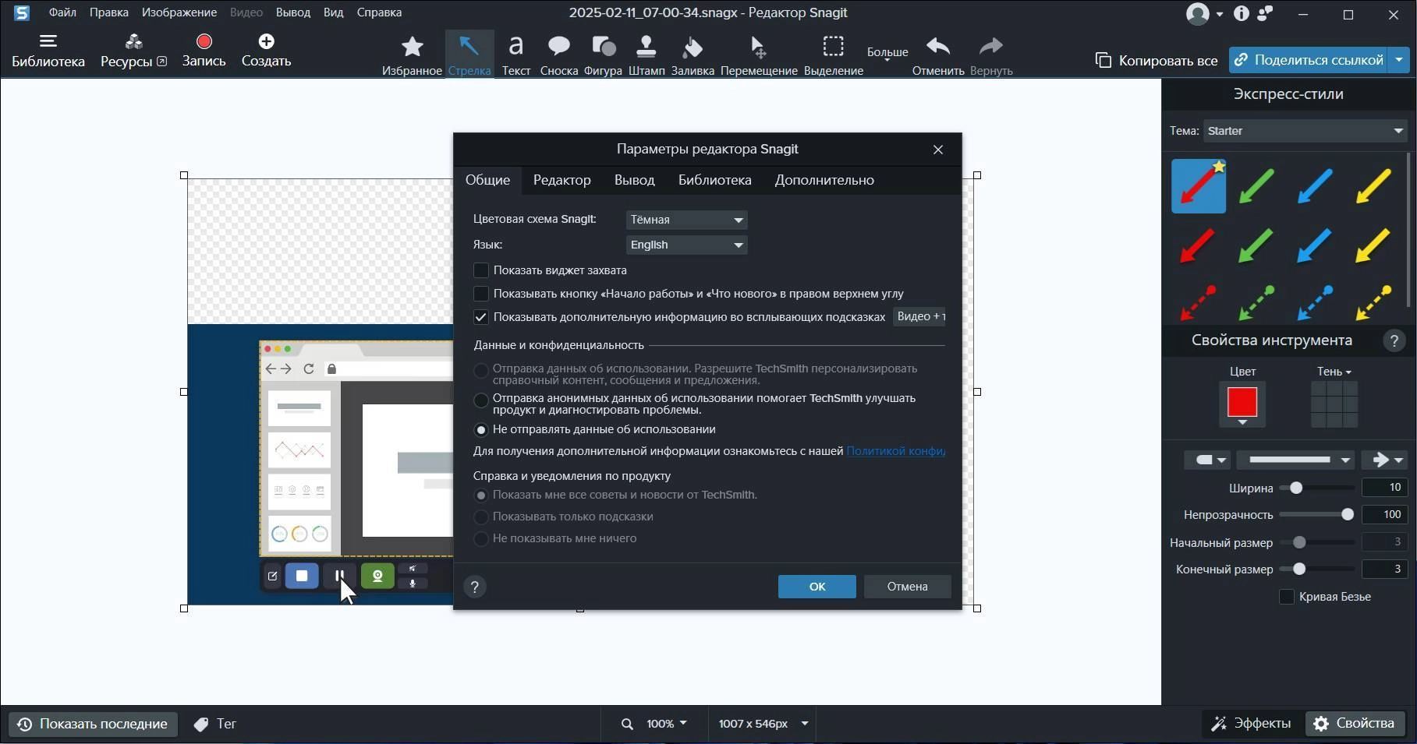Select the Fill (Заливка) tool
Screen dimensions: 1417x744
point(693,55)
